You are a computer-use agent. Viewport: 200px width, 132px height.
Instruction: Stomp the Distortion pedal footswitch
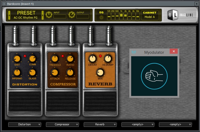[x=25, y=101]
